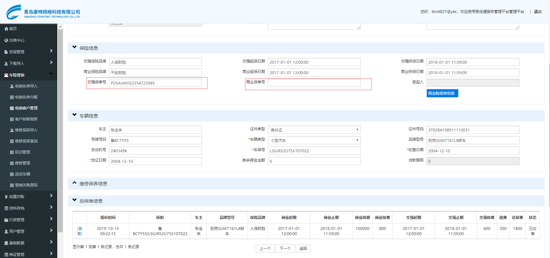Click the grid icon beside 推修管理
The height and width of the screenshot is (258, 550).
click(x=12, y=163)
